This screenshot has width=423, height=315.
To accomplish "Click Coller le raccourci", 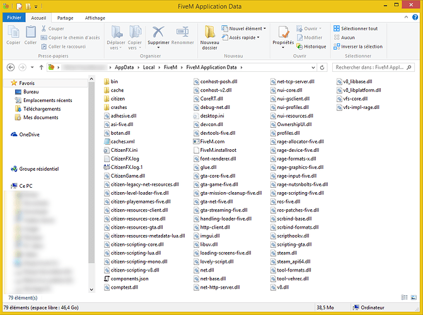I will [64, 47].
